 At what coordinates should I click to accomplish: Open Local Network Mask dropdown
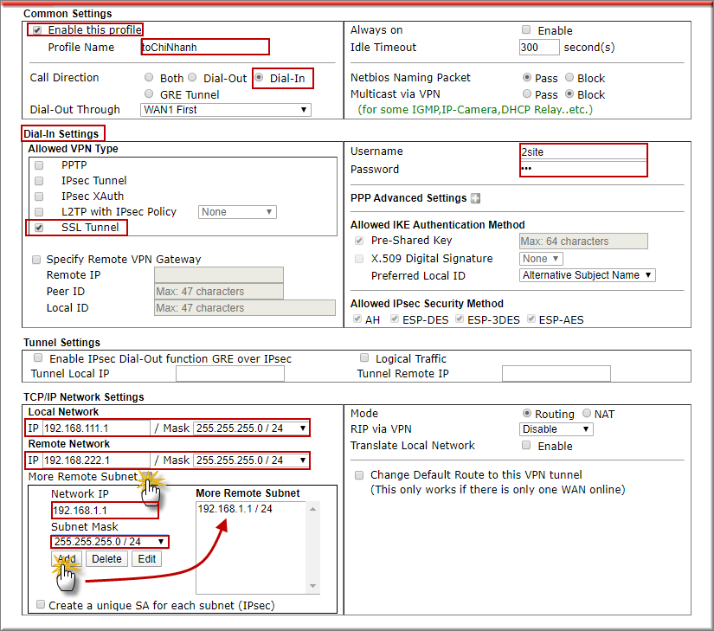pos(251,428)
